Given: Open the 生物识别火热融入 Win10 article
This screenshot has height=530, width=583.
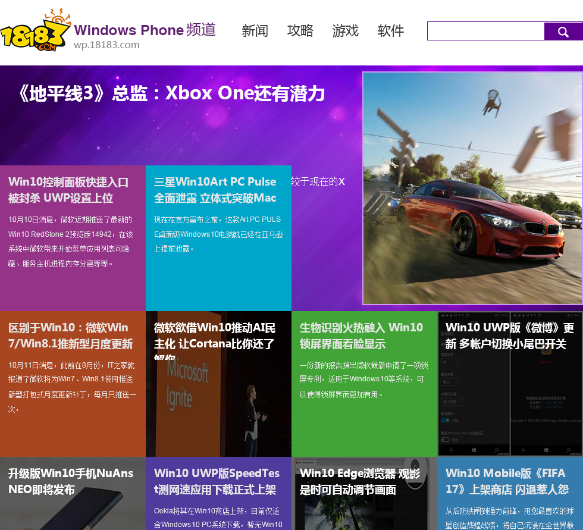Looking at the screenshot, I should click(362, 335).
